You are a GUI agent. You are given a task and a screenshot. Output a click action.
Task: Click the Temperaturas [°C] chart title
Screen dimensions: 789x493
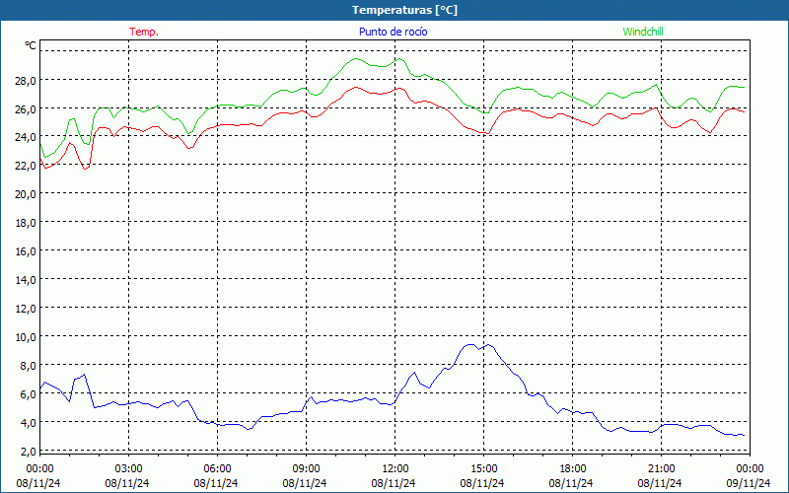(404, 10)
